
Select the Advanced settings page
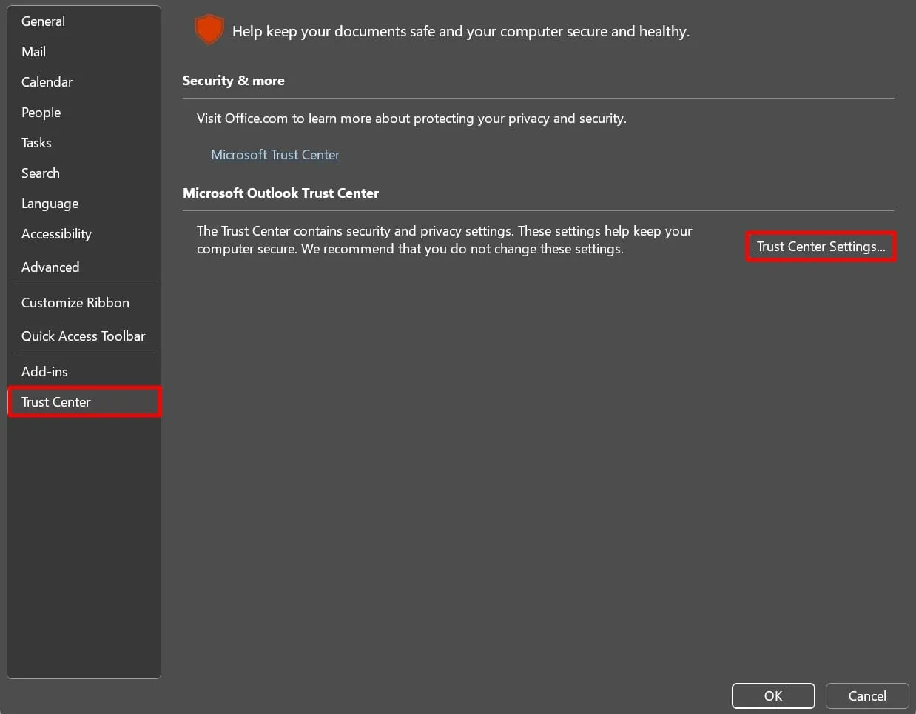point(50,267)
